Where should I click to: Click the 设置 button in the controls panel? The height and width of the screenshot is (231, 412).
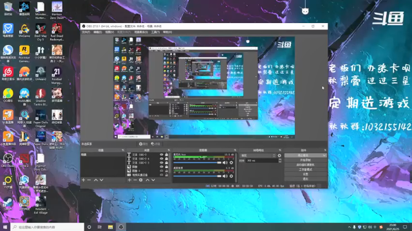pos(305,174)
